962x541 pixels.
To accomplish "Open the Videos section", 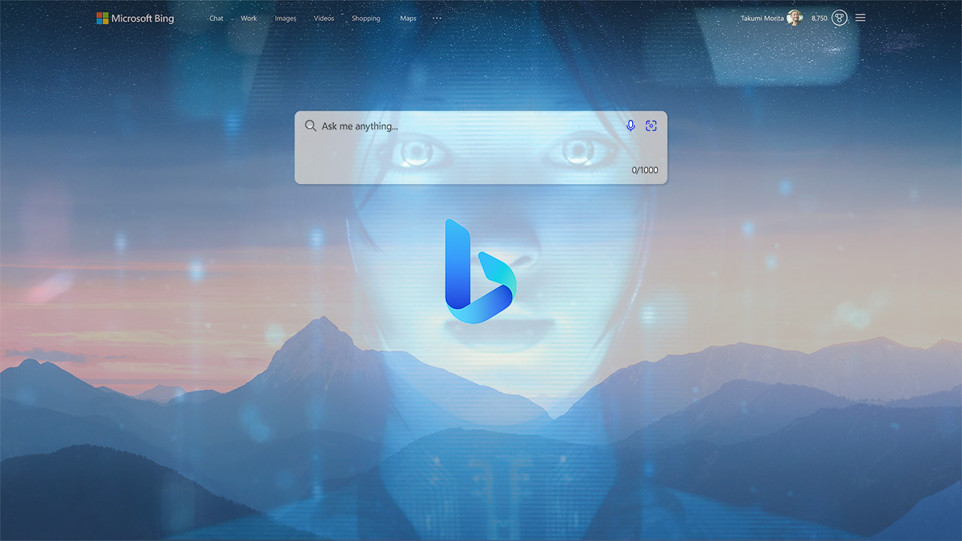I will (324, 18).
